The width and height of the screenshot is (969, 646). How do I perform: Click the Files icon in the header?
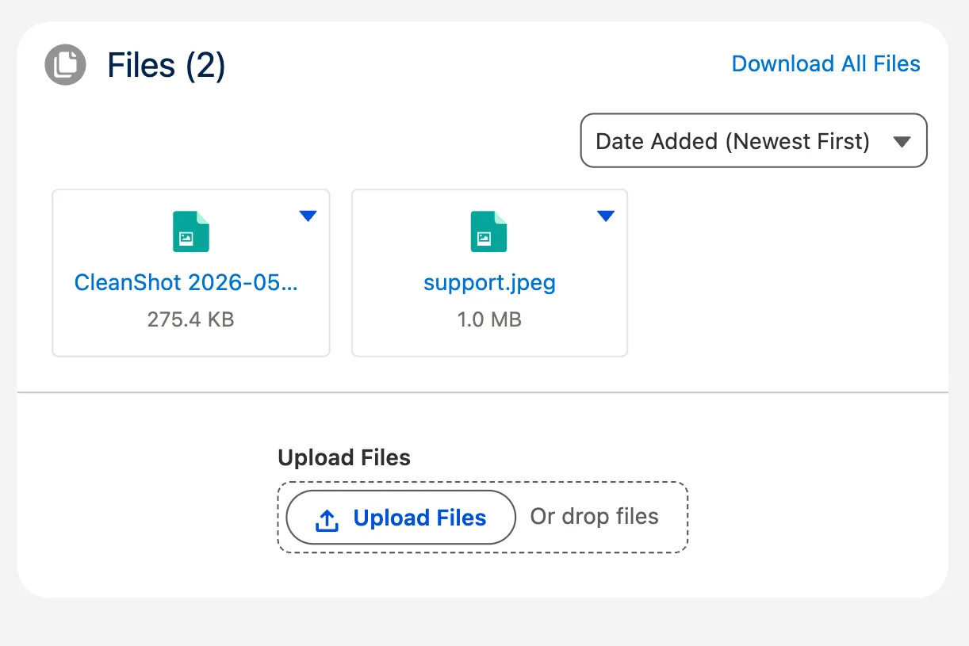65,65
